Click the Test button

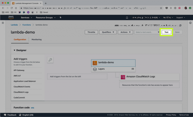pos(166,32)
